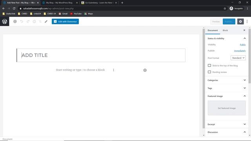Expand the Categories panel

point(227,80)
